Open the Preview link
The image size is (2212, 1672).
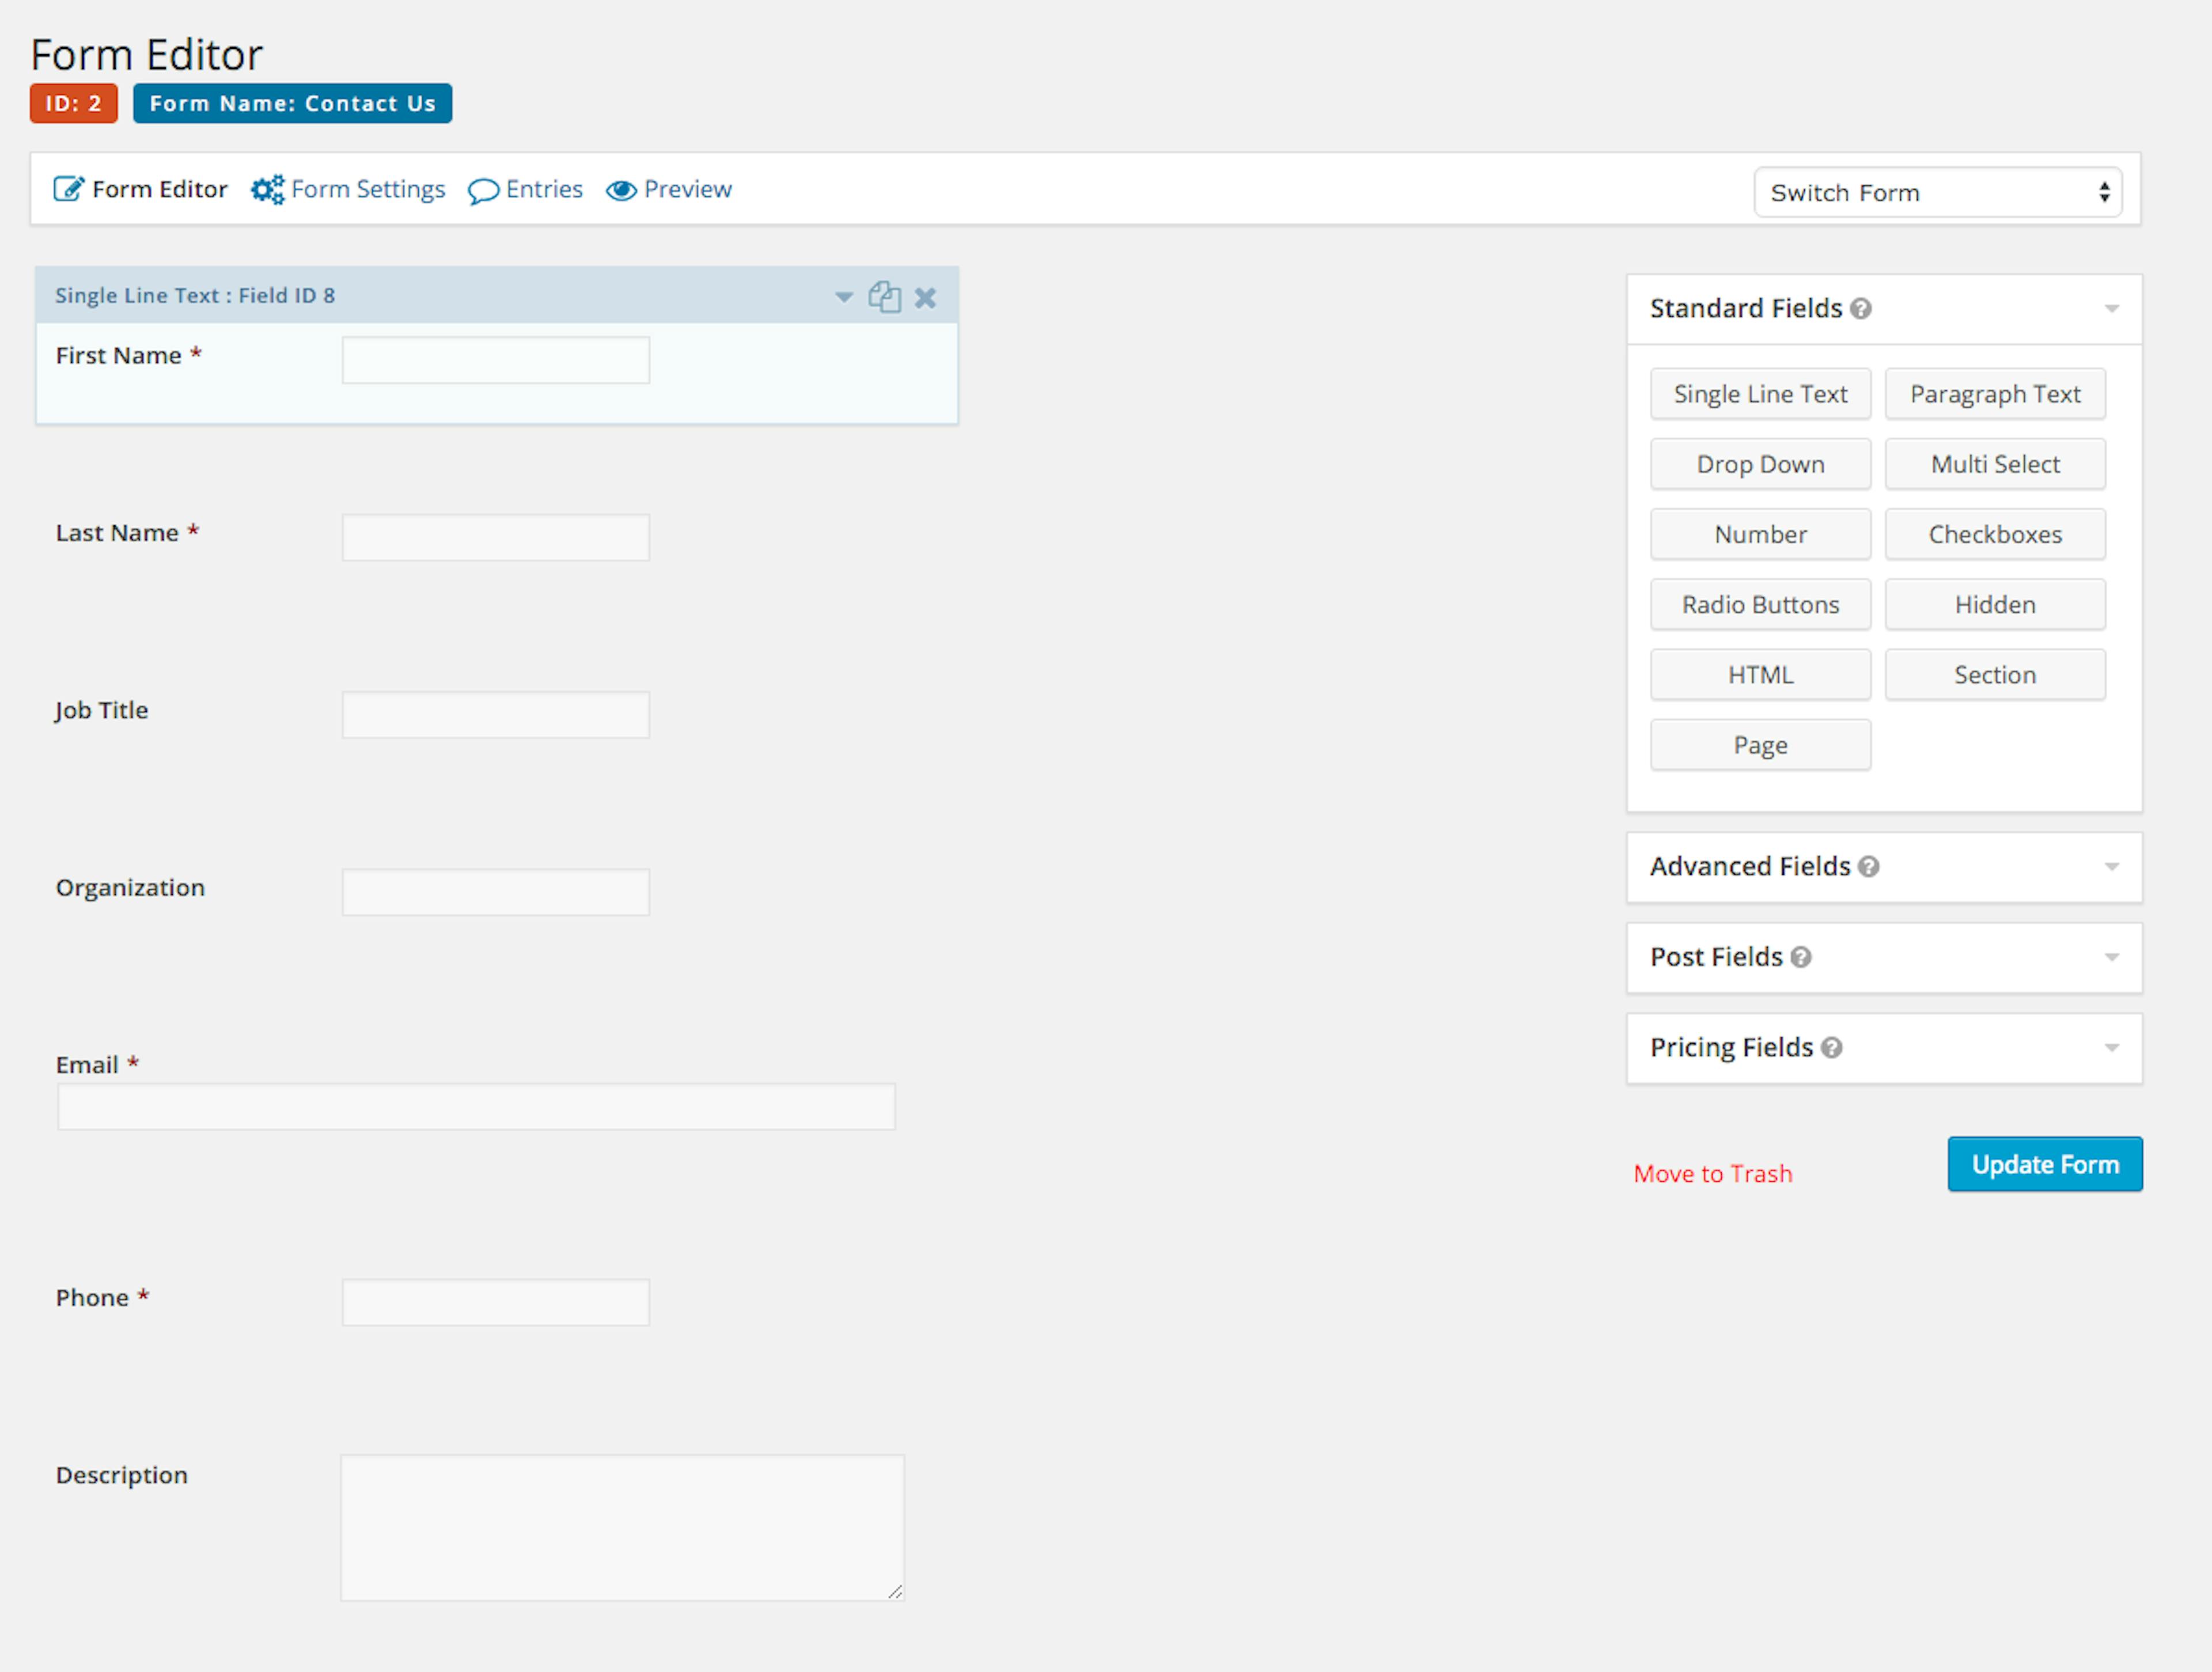669,190
